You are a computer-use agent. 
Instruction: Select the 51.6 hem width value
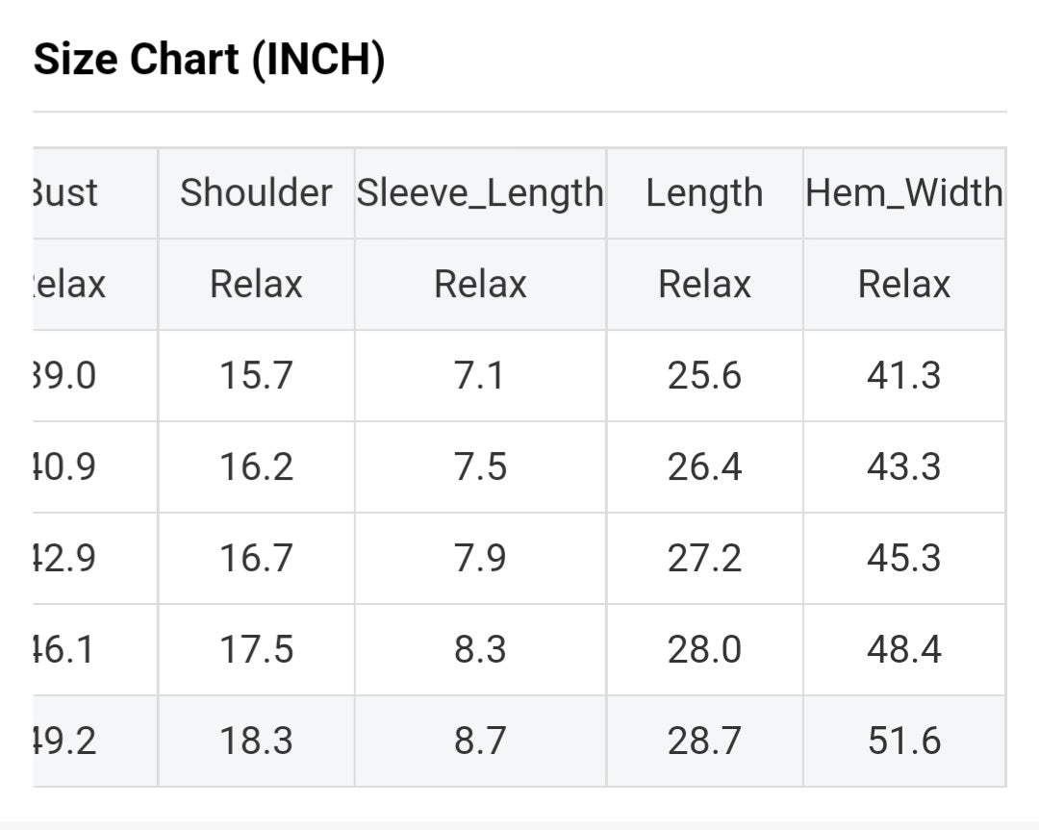coord(903,741)
